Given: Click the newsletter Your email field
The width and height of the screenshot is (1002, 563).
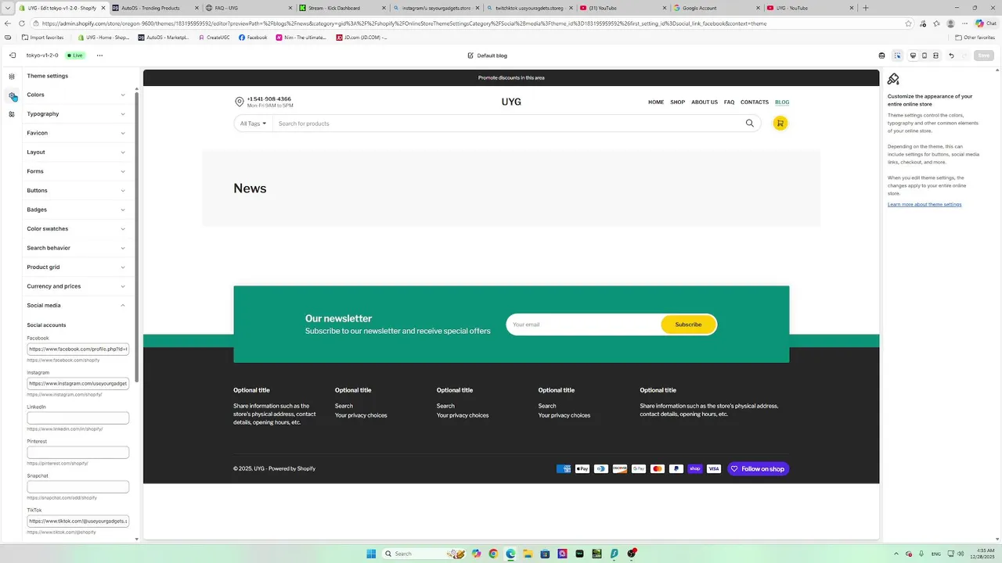Looking at the screenshot, I should click(583, 325).
